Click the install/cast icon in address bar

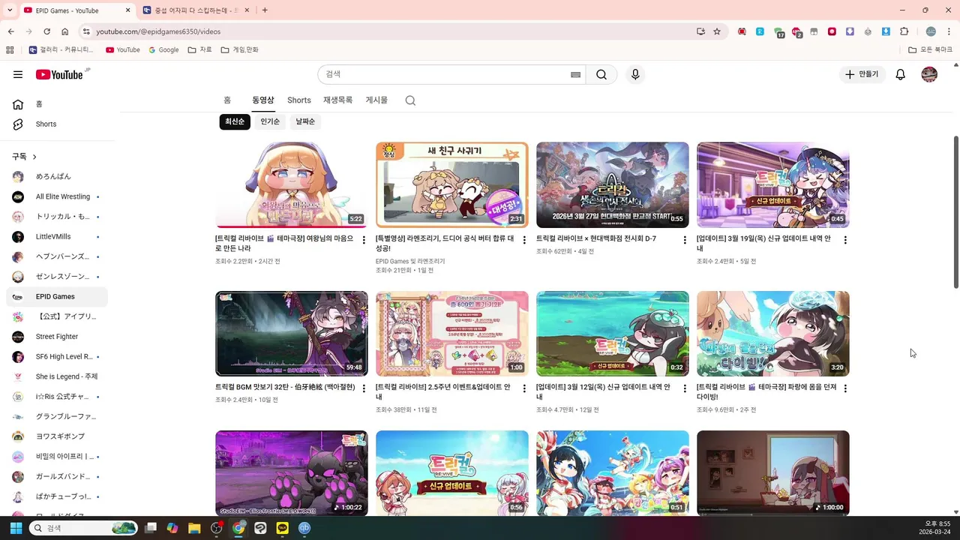click(x=700, y=31)
